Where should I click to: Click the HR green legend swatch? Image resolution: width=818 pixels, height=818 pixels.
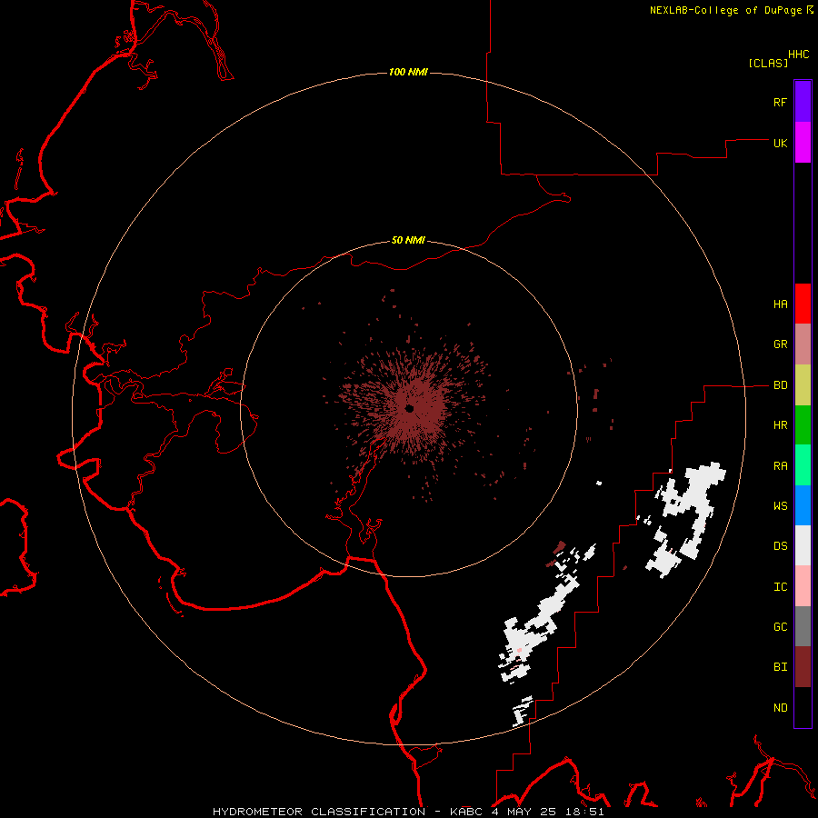pyautogui.click(x=803, y=425)
